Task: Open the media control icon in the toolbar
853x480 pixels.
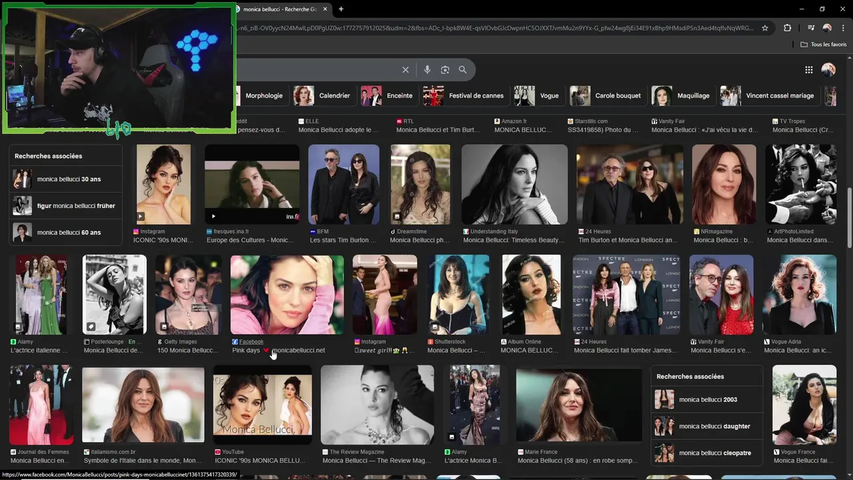Action: [811, 28]
